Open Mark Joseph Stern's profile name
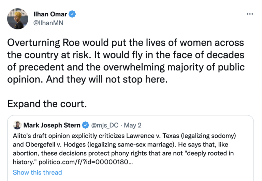 point(52,124)
